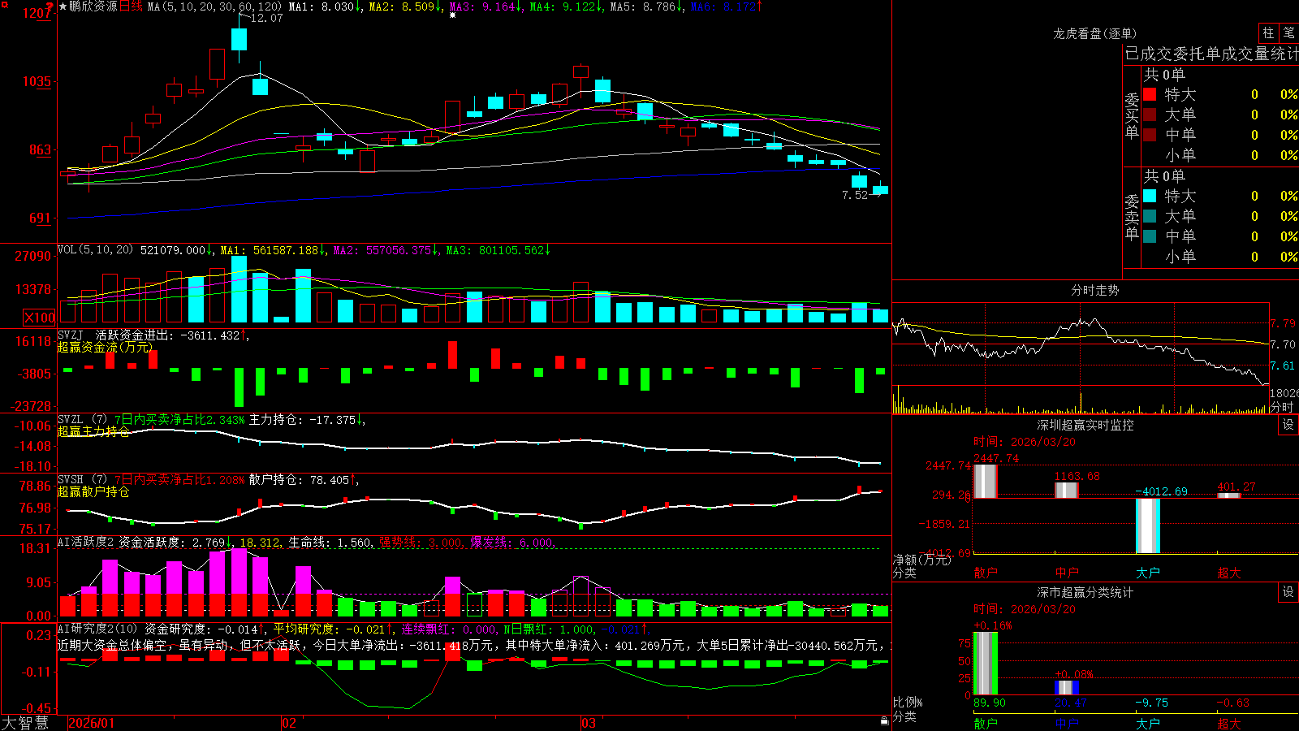Switch 龙虎看盘 to 柱 bar view
The height and width of the screenshot is (731, 1299).
[x=1268, y=33]
